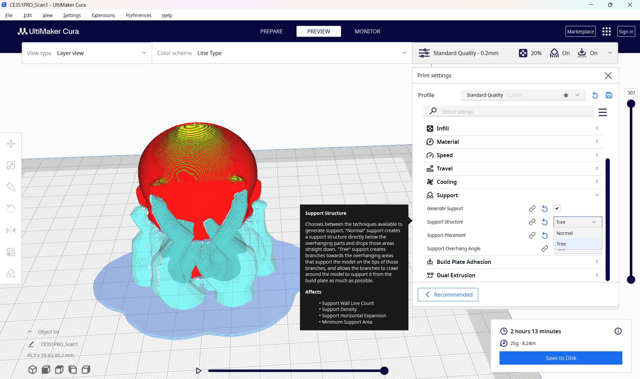
Task: Reset the Generate Support setting
Action: pos(545,209)
